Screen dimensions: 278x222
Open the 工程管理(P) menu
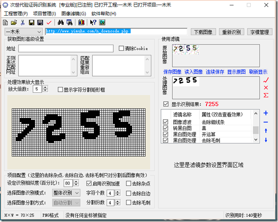16,14
